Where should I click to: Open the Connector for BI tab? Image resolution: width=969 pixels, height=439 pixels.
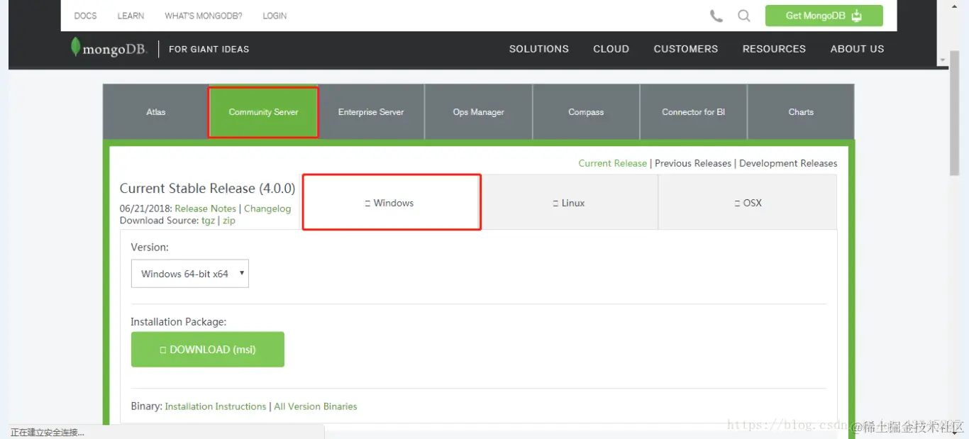tap(693, 112)
